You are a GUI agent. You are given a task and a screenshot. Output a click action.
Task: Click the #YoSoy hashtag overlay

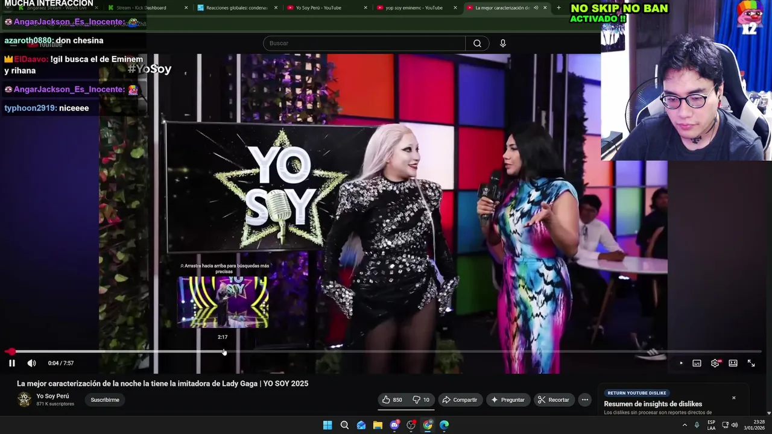click(150, 69)
